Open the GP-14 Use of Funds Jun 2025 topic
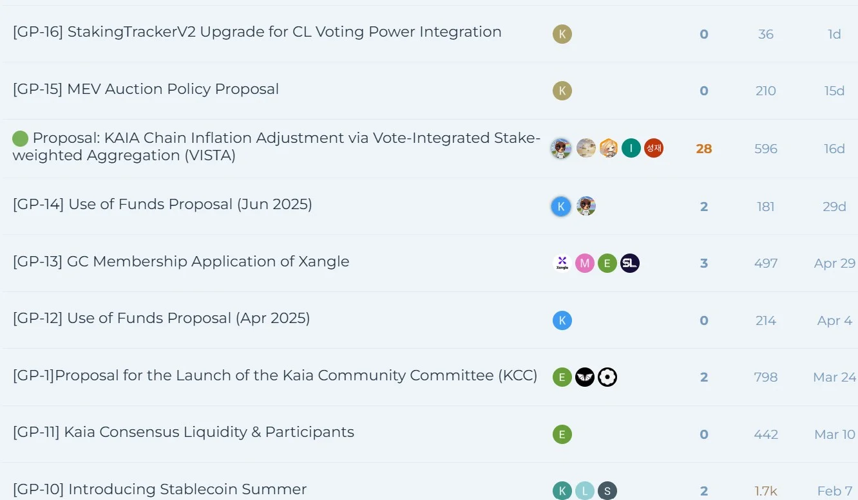The width and height of the screenshot is (858, 500). [x=162, y=205]
